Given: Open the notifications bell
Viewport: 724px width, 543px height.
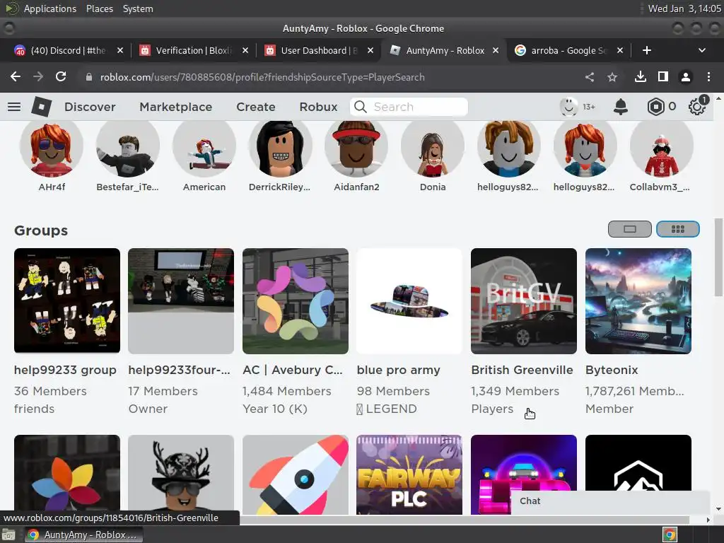Looking at the screenshot, I should [x=621, y=107].
